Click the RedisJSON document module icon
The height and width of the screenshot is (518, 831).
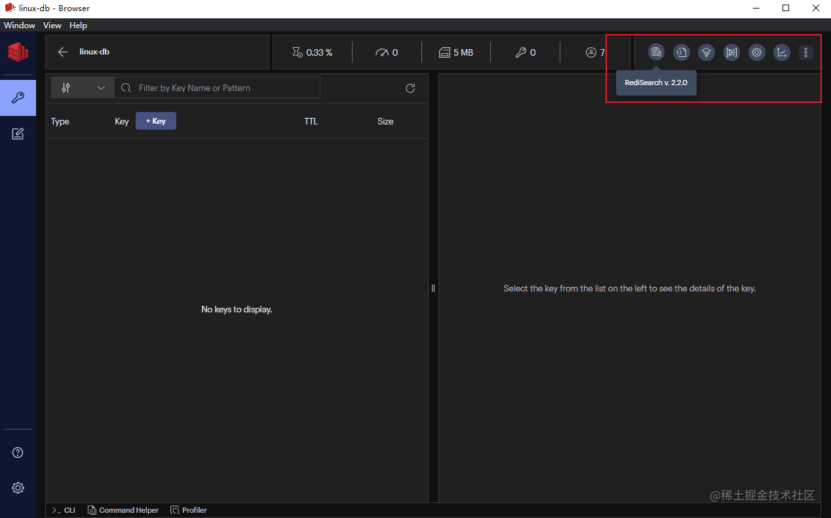(682, 52)
